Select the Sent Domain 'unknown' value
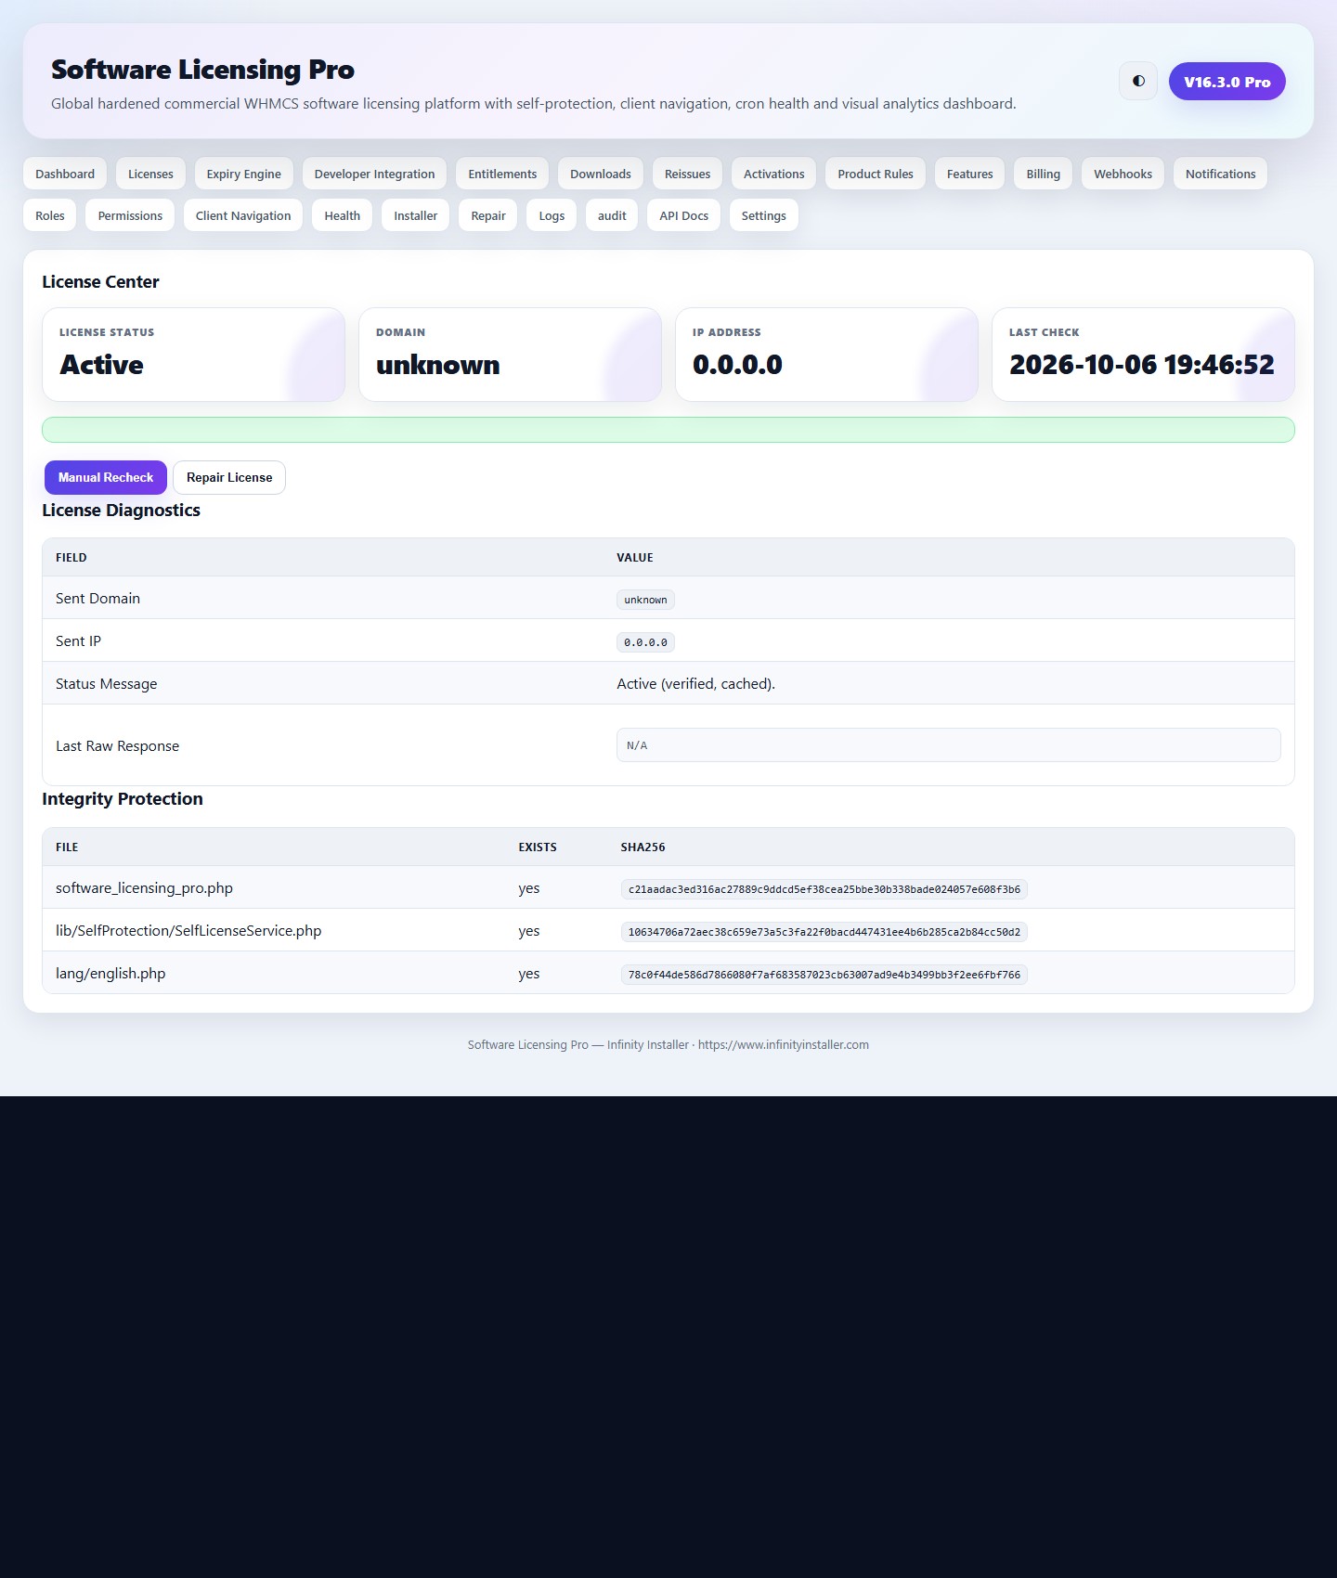The height and width of the screenshot is (1578, 1337). 645,600
